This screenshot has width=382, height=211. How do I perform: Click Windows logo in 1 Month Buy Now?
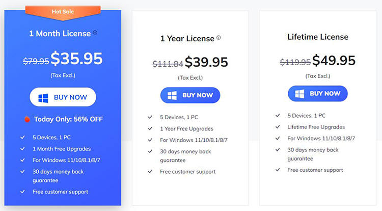coord(45,97)
